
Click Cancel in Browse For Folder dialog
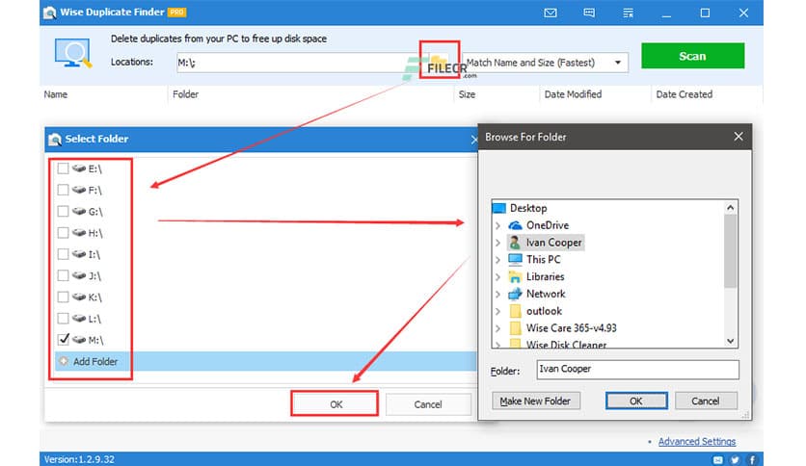pos(706,401)
